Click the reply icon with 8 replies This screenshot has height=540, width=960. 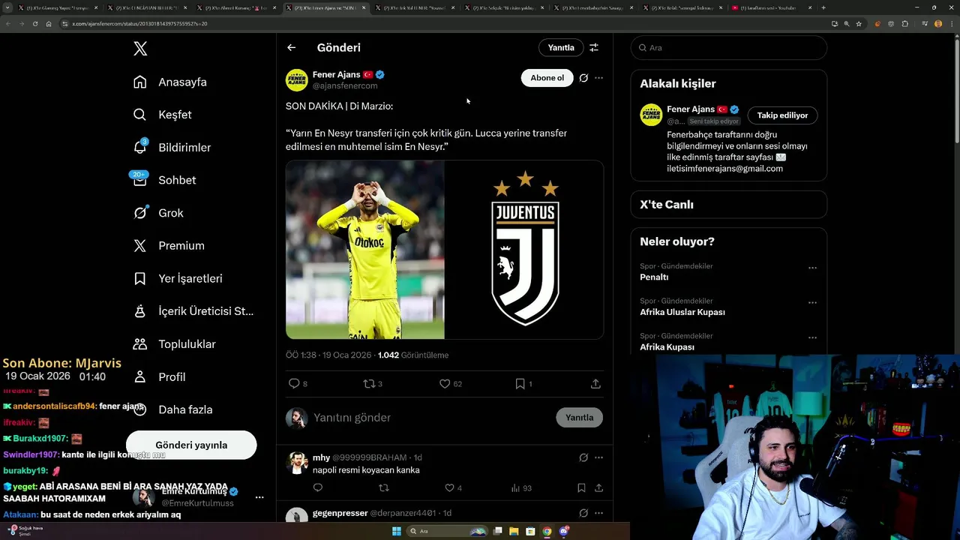[294, 383]
